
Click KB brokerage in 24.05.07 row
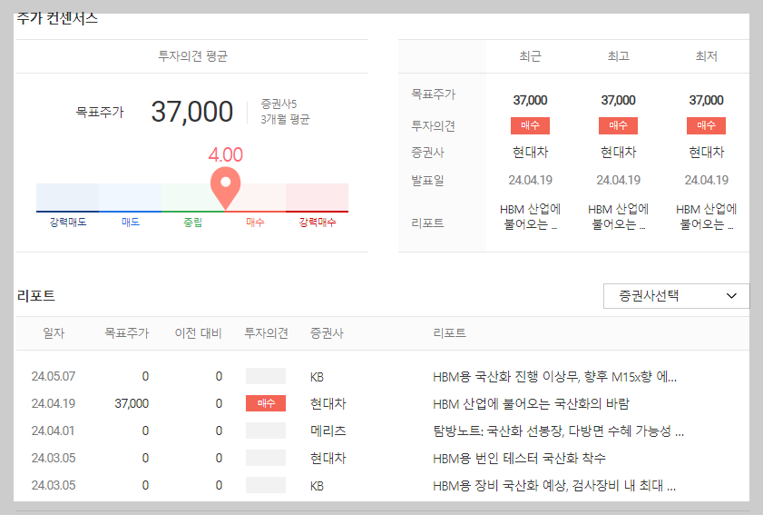click(x=317, y=377)
